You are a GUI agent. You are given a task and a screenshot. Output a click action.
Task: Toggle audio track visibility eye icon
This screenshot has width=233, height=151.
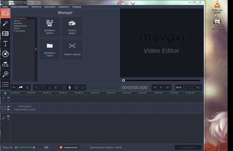pos(8,116)
